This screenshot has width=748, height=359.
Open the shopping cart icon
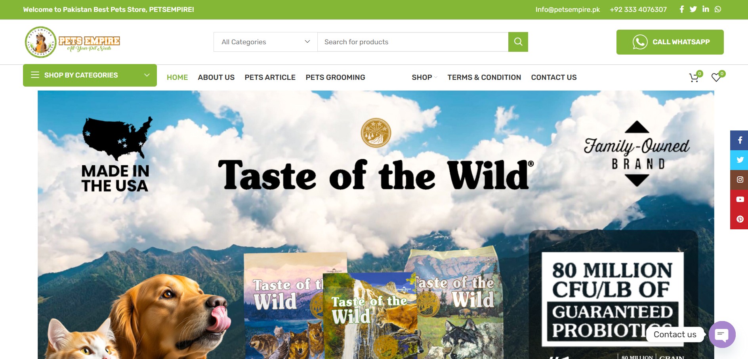click(694, 77)
